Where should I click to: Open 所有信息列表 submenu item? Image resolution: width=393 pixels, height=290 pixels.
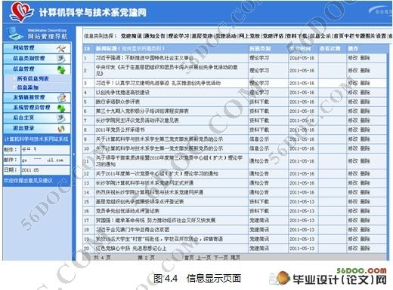tap(32, 78)
